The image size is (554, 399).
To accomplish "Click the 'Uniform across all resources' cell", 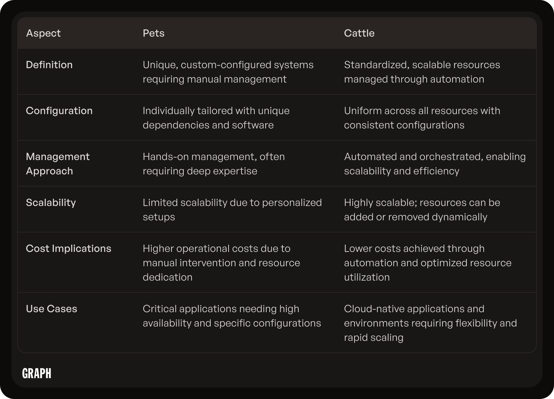I will coord(422,118).
